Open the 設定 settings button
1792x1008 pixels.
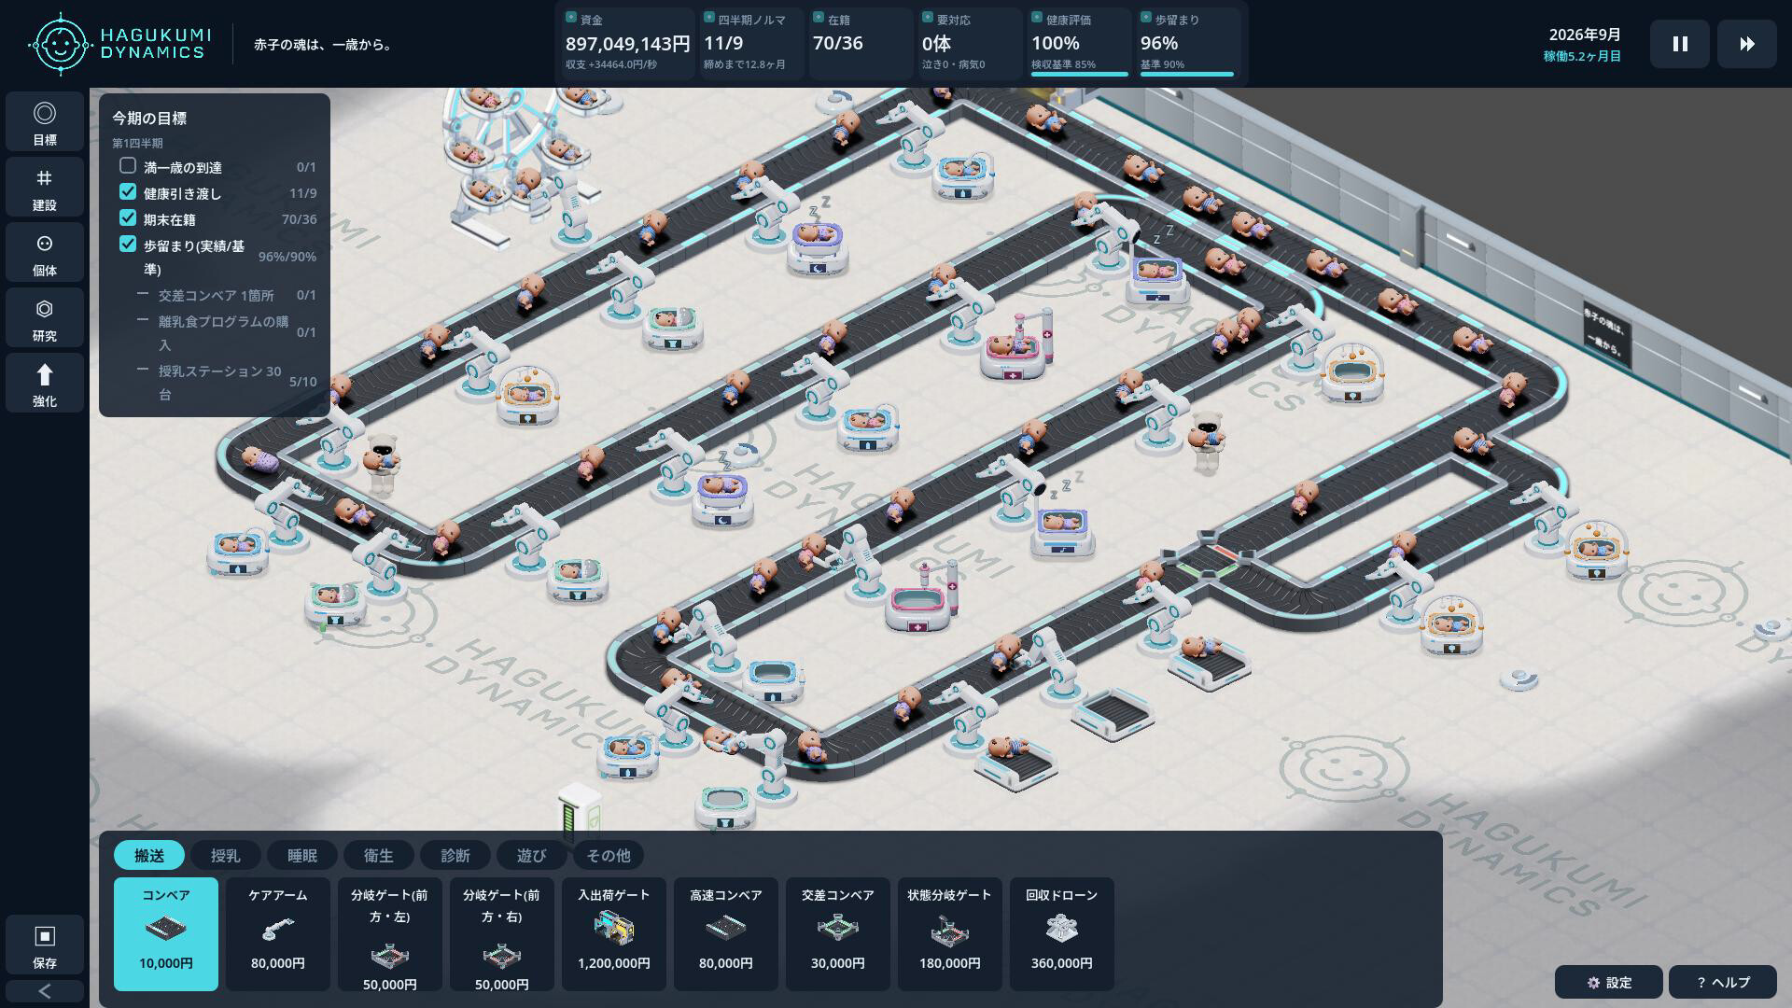click(x=1609, y=982)
